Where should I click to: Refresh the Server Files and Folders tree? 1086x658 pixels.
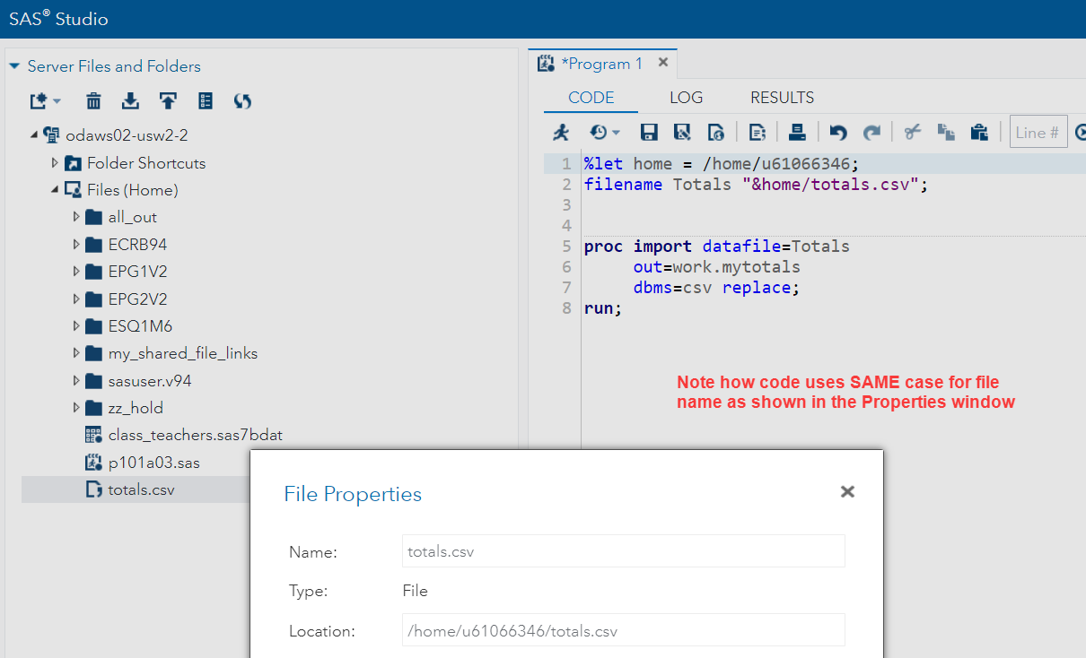(242, 101)
